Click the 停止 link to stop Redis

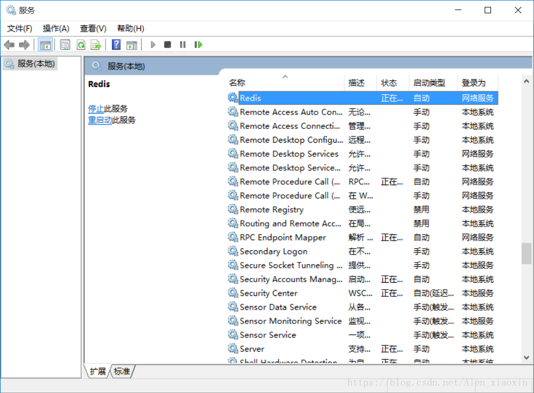(96, 109)
